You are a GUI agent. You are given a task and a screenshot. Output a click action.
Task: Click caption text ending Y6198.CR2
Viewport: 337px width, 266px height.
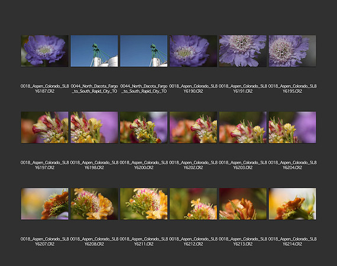point(94,165)
